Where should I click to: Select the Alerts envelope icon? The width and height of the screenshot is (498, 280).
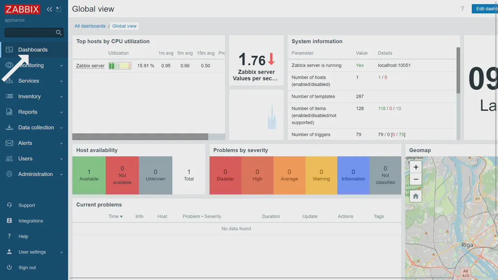[10, 143]
